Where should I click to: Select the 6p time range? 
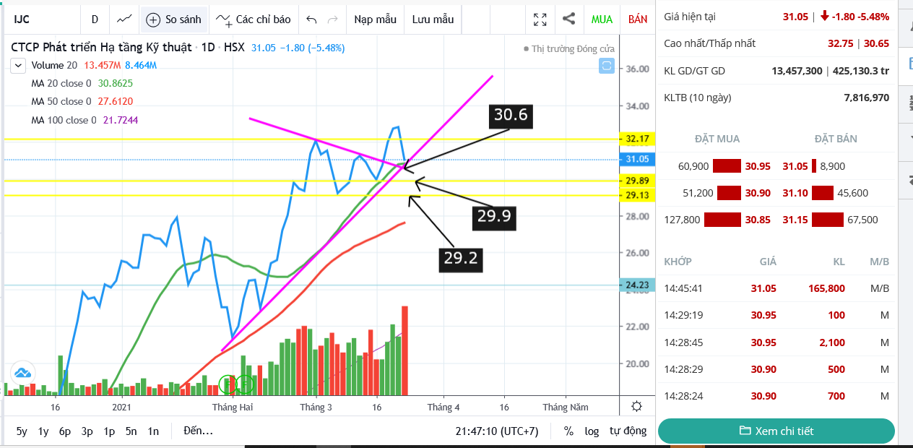pos(65,431)
